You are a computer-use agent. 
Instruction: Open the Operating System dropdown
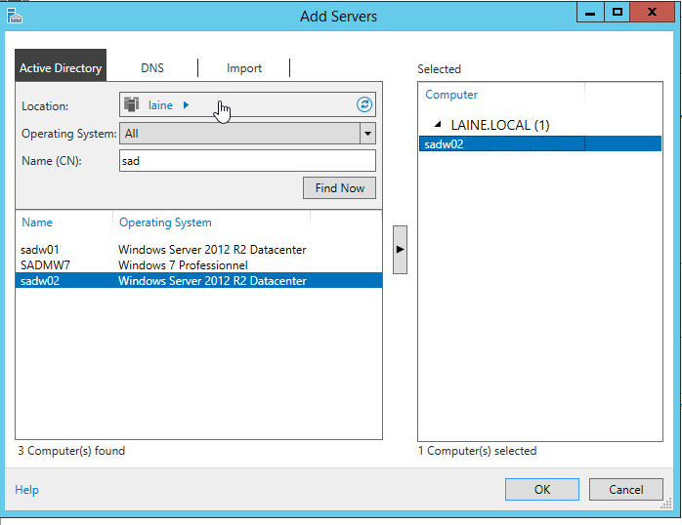pos(367,134)
